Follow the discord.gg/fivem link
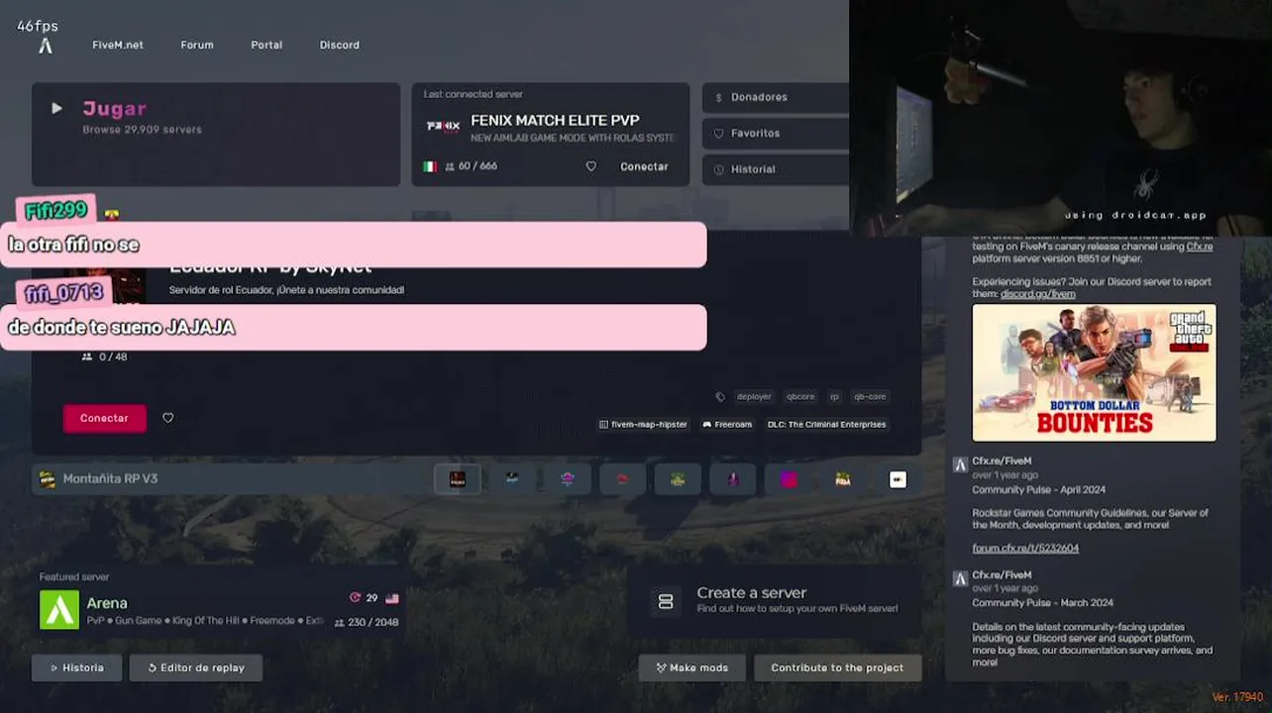Screen dimensions: 1272x713 1037,294
